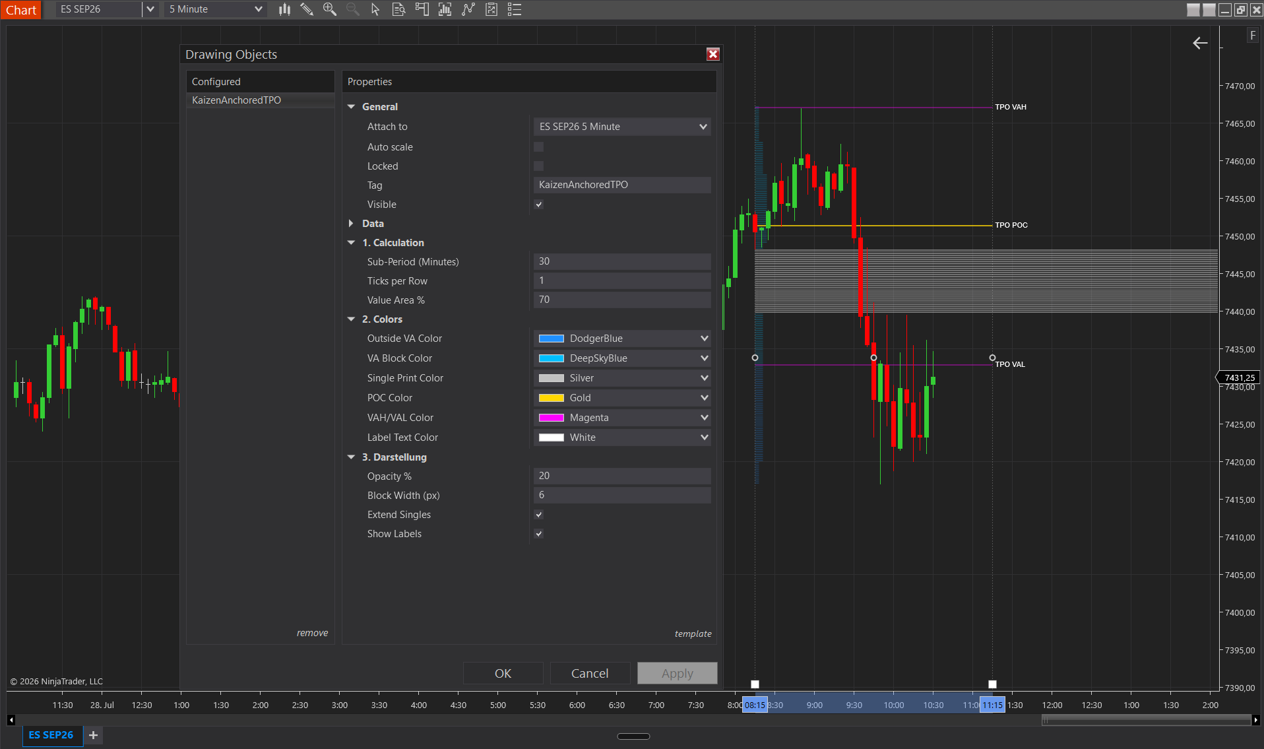The height and width of the screenshot is (749, 1264).
Task: Switch to the ES SEP26 chart tab
Action: 51,735
